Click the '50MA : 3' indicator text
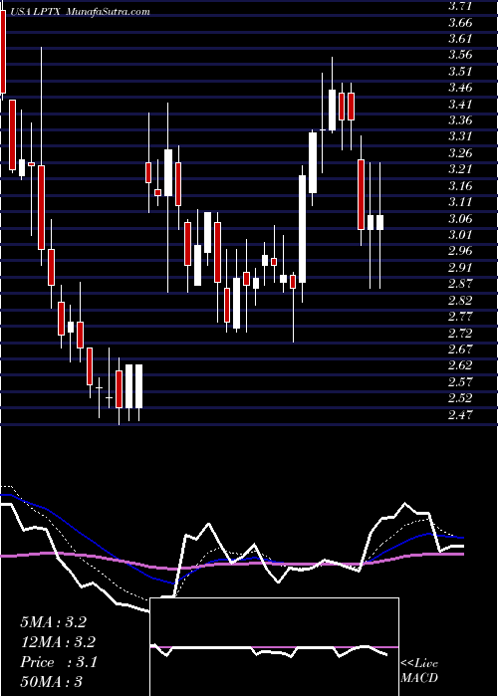This screenshot has height=697, width=498. [53, 682]
